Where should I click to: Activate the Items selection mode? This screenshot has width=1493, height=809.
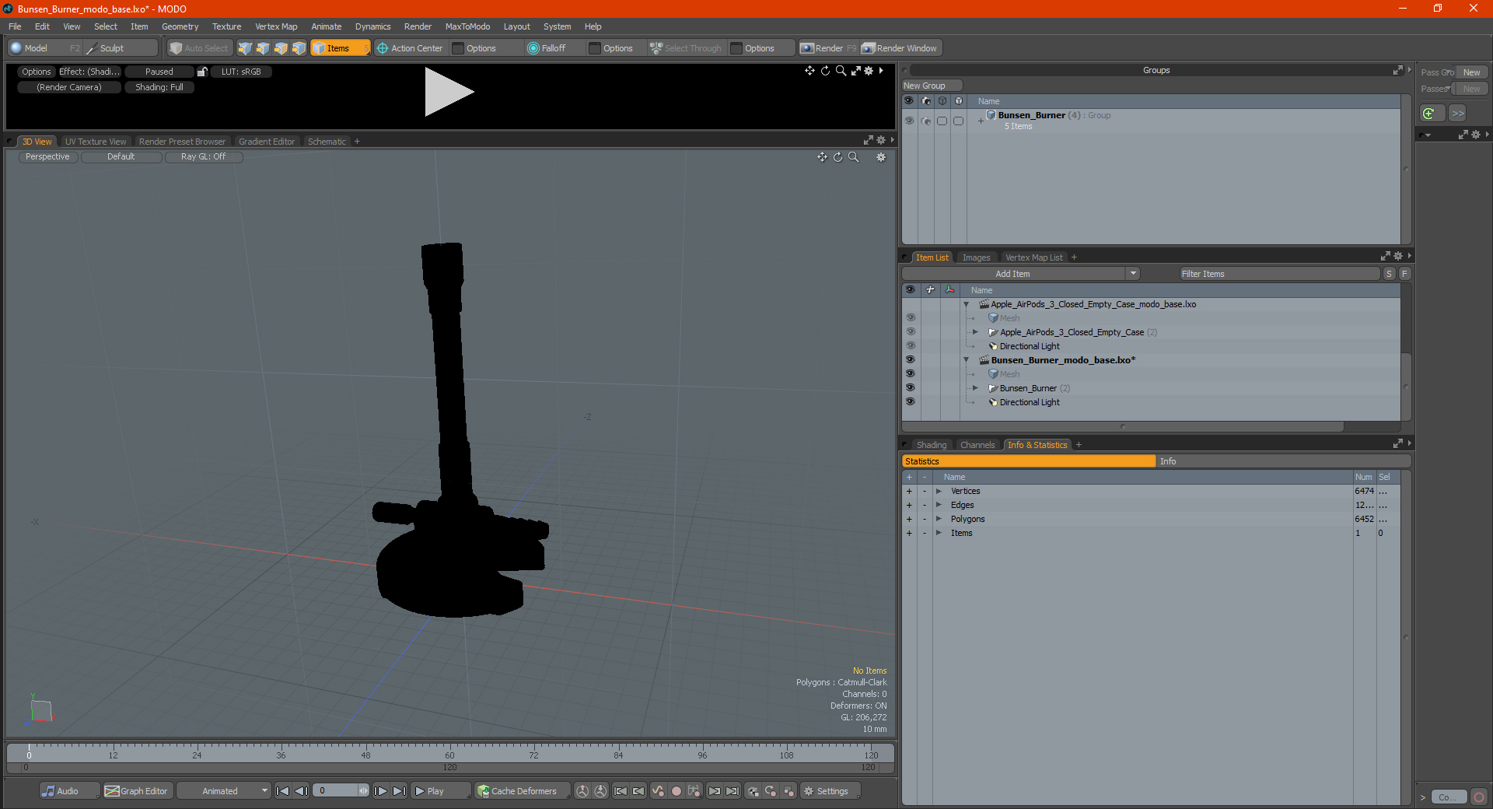(340, 48)
